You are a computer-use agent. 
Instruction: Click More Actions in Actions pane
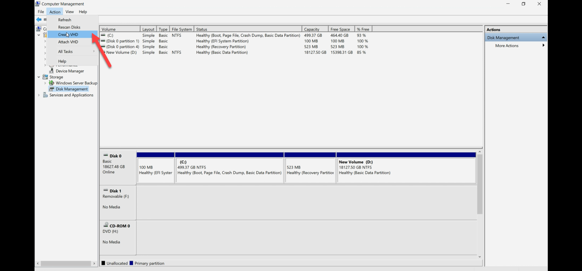coord(507,45)
